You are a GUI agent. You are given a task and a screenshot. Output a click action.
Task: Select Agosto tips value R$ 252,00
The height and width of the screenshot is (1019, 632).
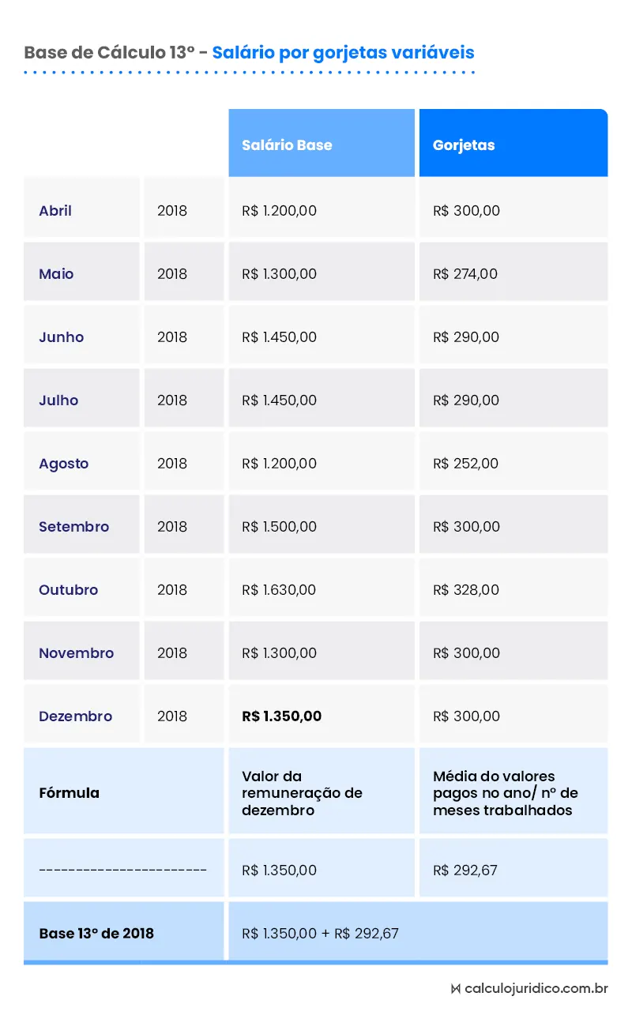pos(465,464)
